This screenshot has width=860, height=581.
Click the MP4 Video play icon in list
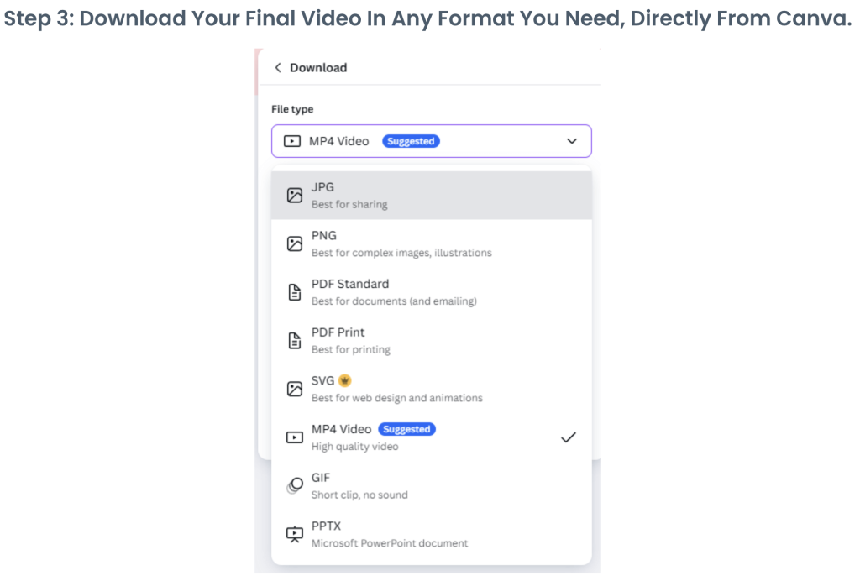[294, 437]
